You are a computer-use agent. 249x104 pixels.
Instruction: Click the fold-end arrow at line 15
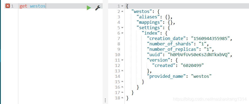click(x=122, y=82)
